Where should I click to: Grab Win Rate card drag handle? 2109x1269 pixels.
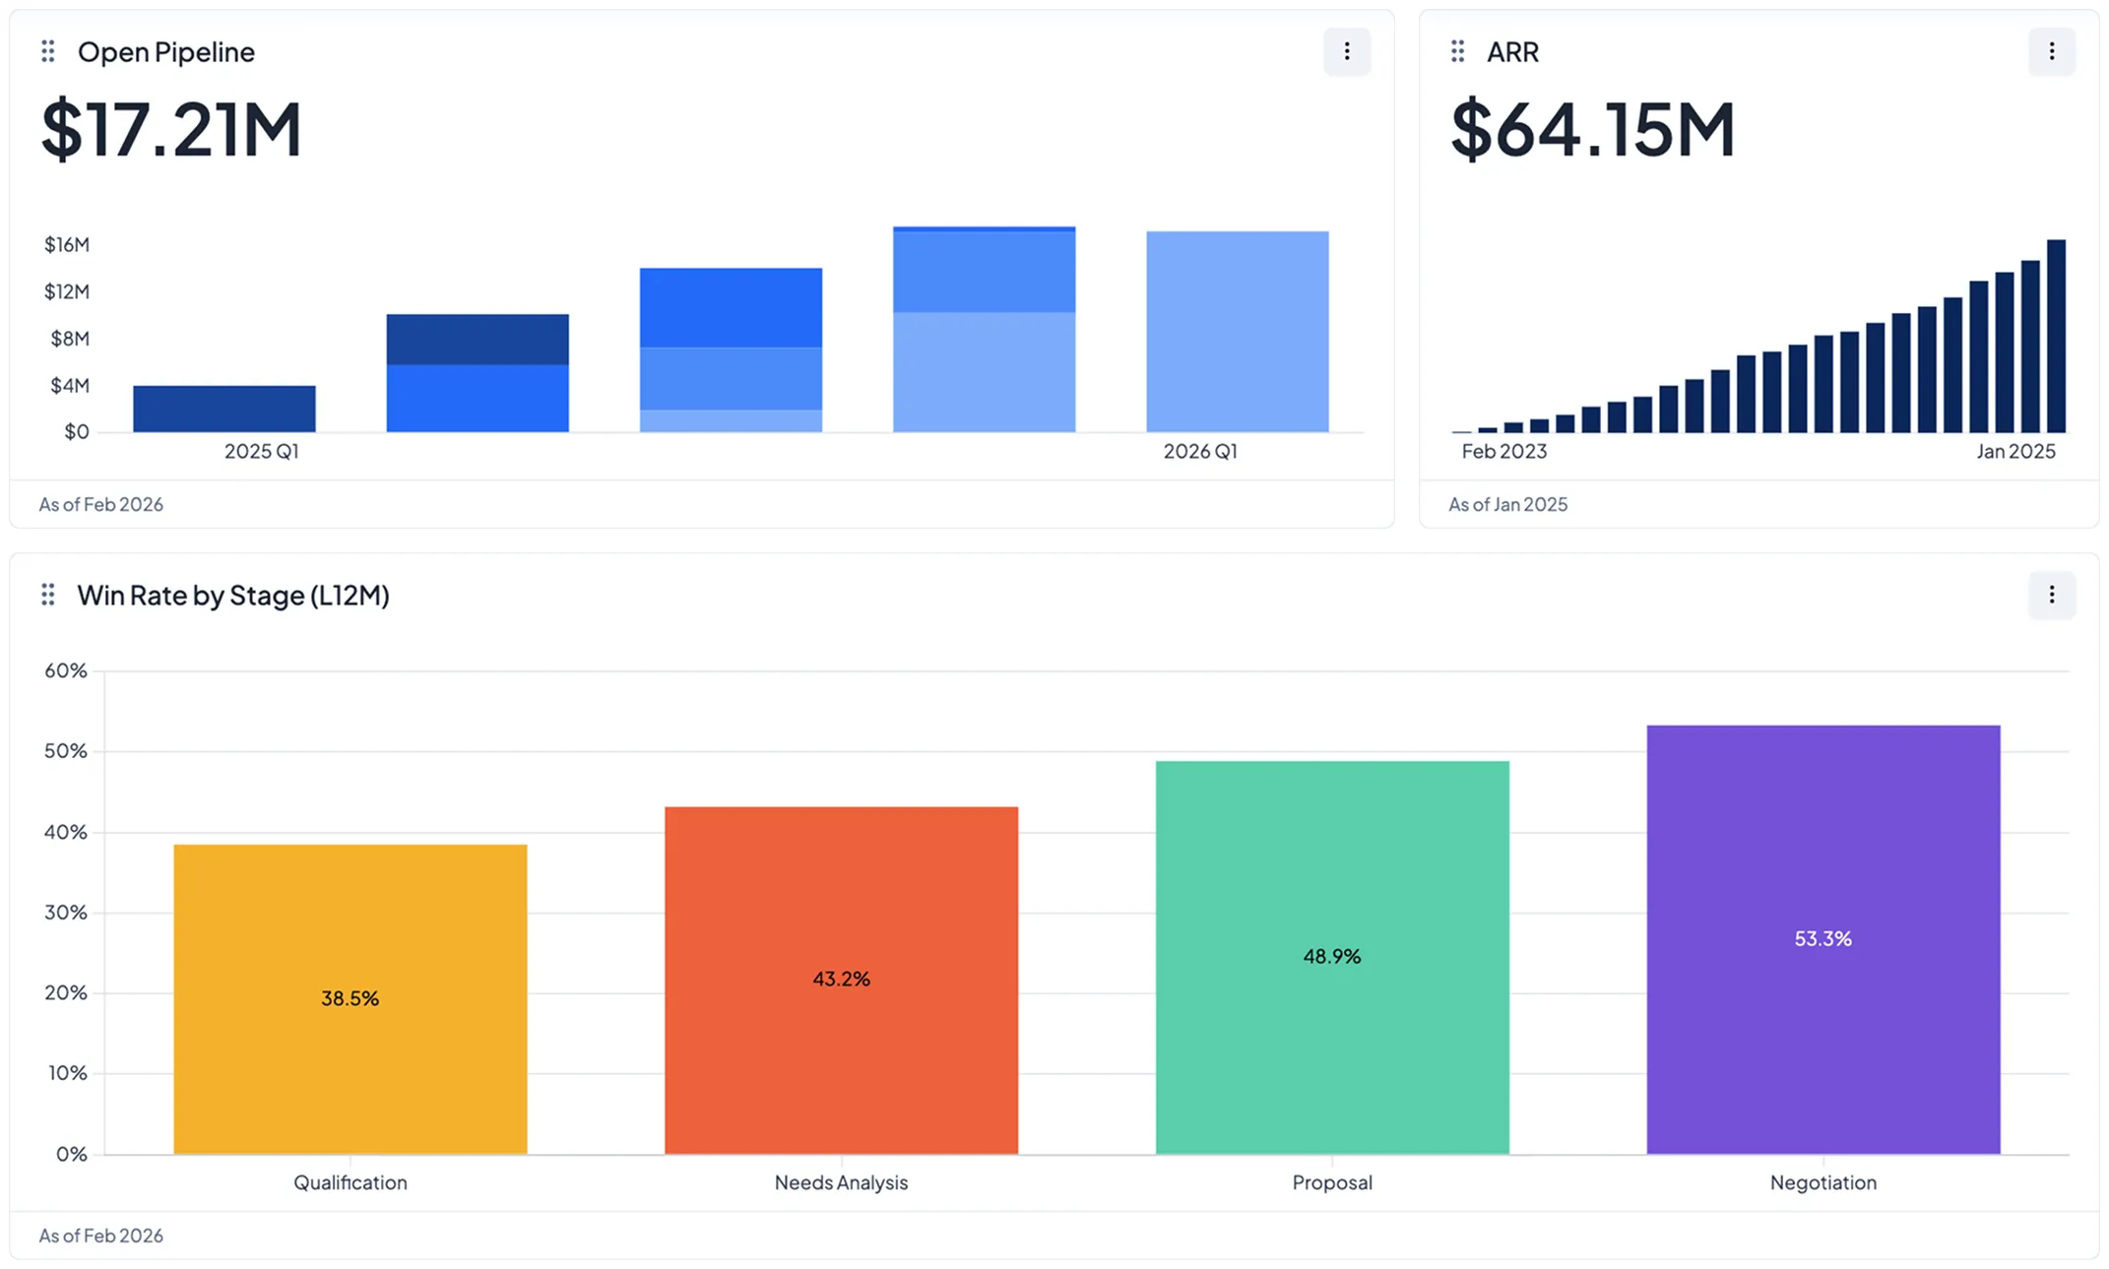(47, 595)
